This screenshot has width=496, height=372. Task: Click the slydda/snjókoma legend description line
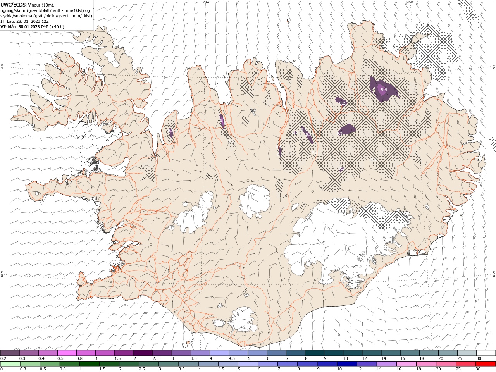(46, 16)
